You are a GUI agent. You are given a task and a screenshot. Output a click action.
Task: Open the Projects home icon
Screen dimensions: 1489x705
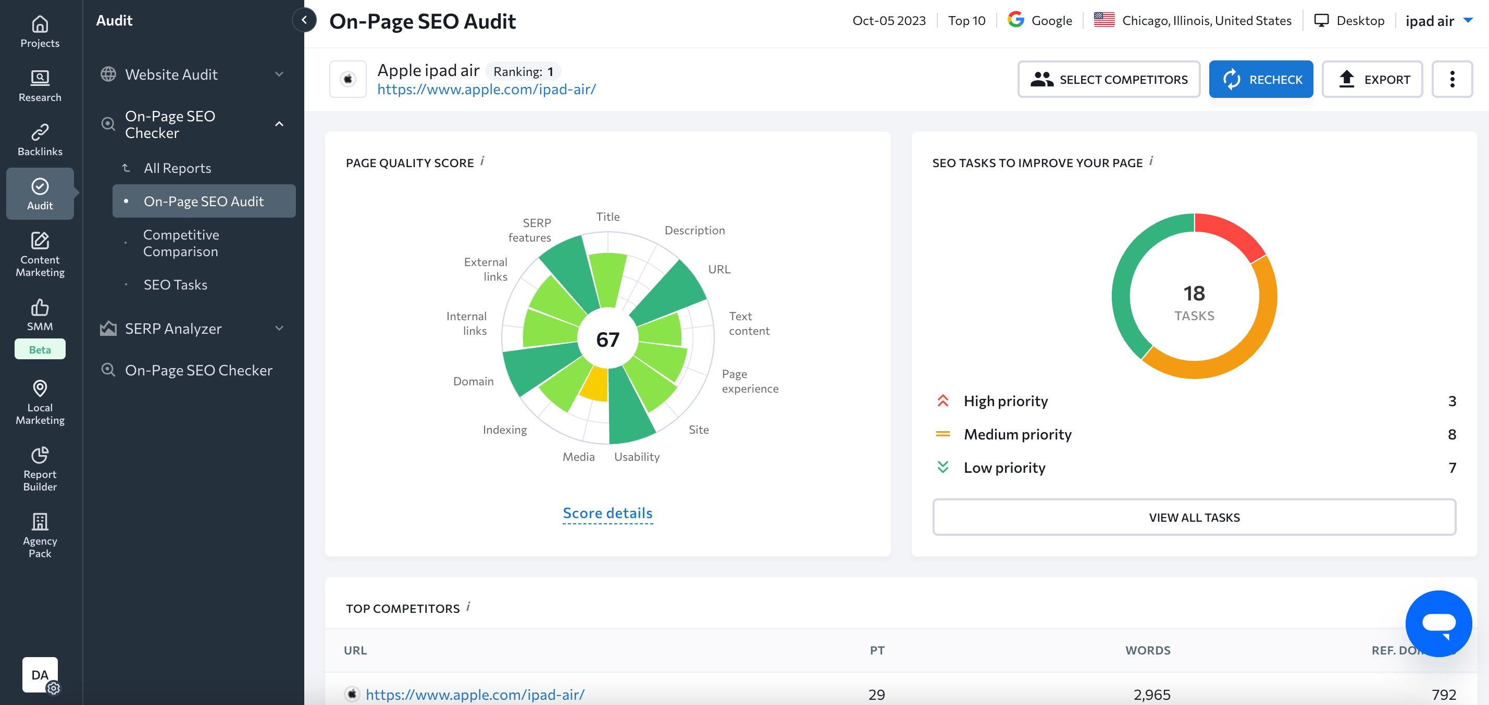[40, 24]
